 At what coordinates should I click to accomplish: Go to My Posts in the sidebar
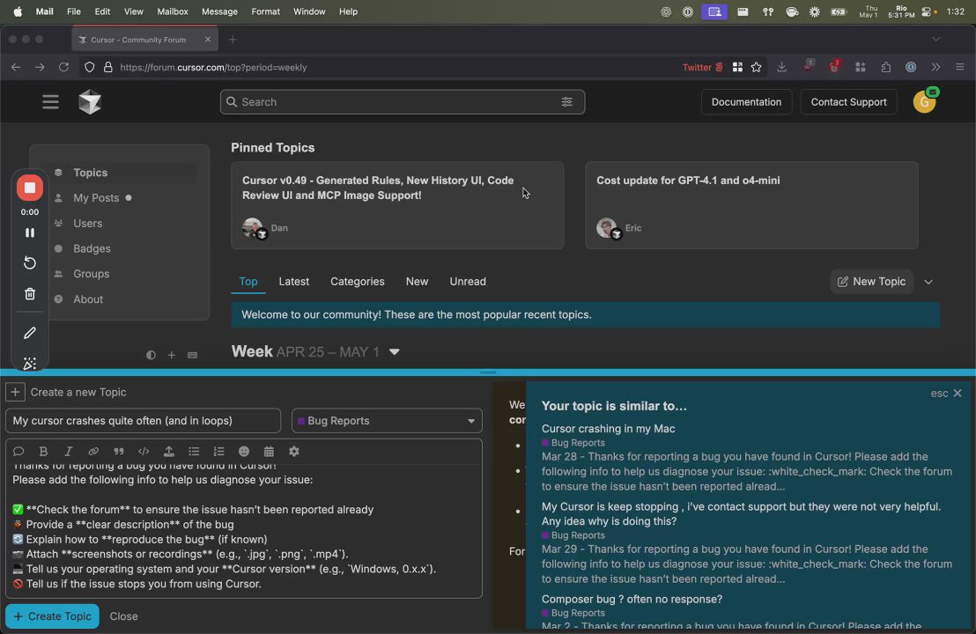pos(96,198)
